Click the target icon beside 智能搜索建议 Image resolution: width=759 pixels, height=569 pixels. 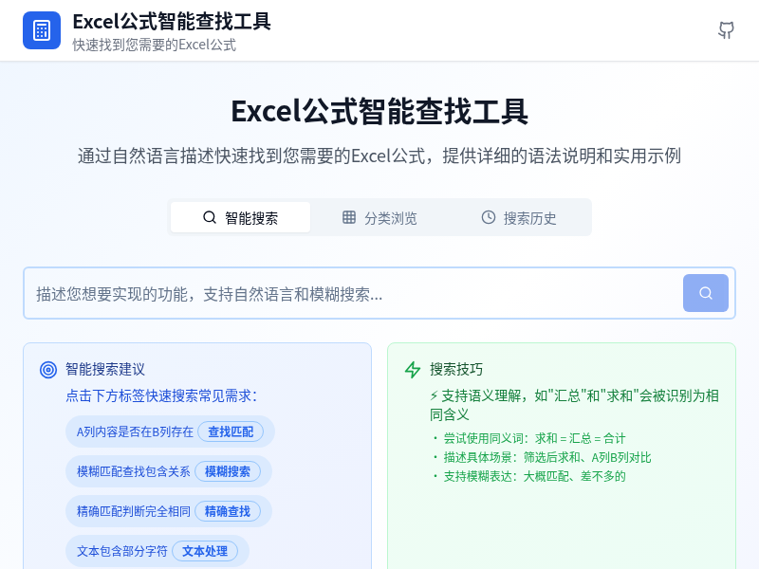[48, 370]
